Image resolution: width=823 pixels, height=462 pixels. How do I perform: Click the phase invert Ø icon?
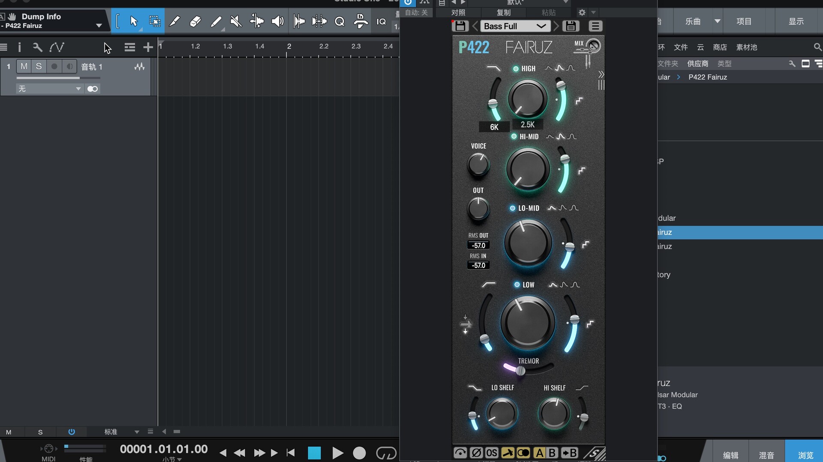[x=476, y=453]
